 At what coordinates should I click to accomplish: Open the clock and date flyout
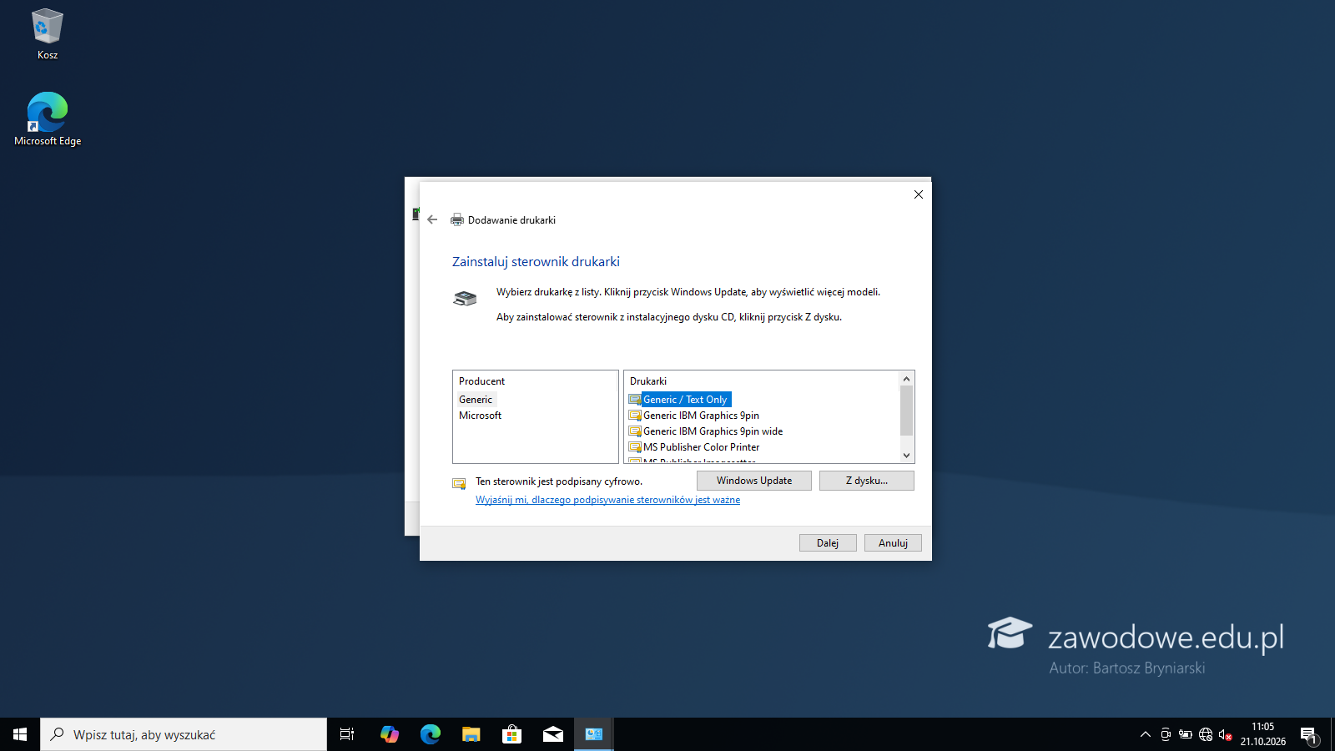point(1262,734)
